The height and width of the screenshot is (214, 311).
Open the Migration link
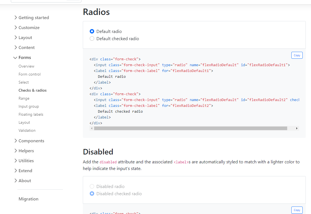(28, 199)
